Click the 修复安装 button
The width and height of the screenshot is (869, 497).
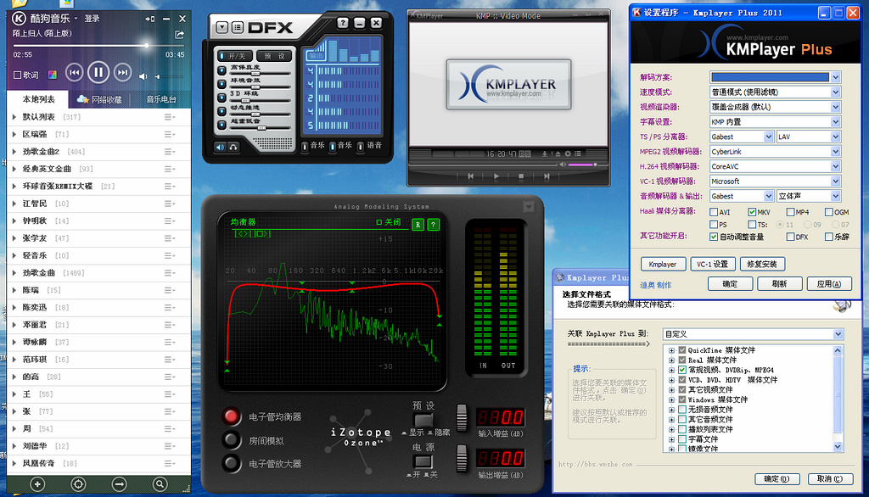tap(761, 264)
